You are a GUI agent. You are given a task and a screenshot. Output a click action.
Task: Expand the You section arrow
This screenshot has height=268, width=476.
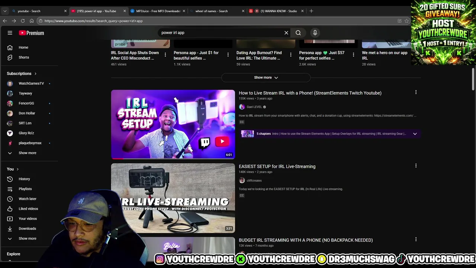coord(17,169)
